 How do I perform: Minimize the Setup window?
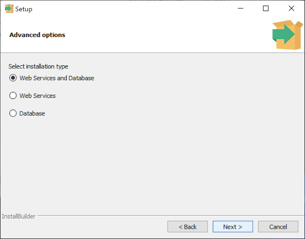tap(241, 8)
